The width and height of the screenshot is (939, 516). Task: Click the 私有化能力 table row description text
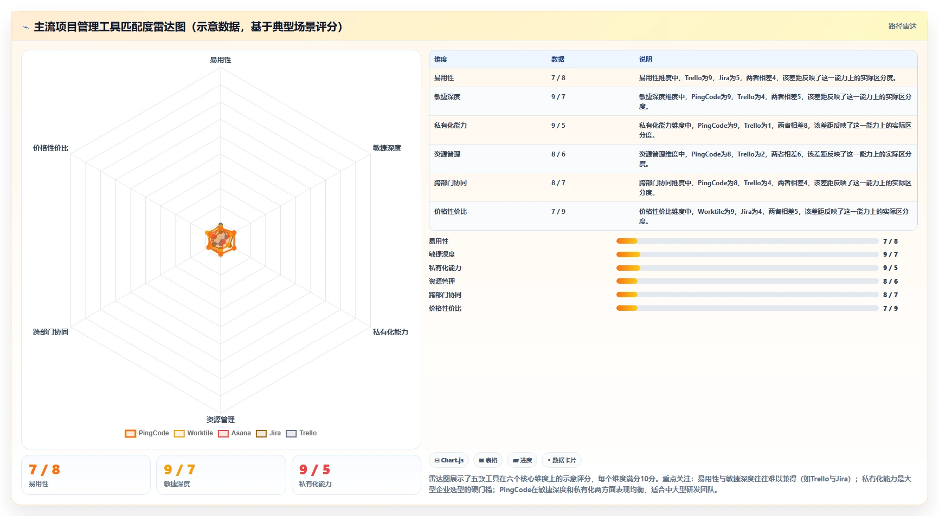pyautogui.click(x=775, y=130)
